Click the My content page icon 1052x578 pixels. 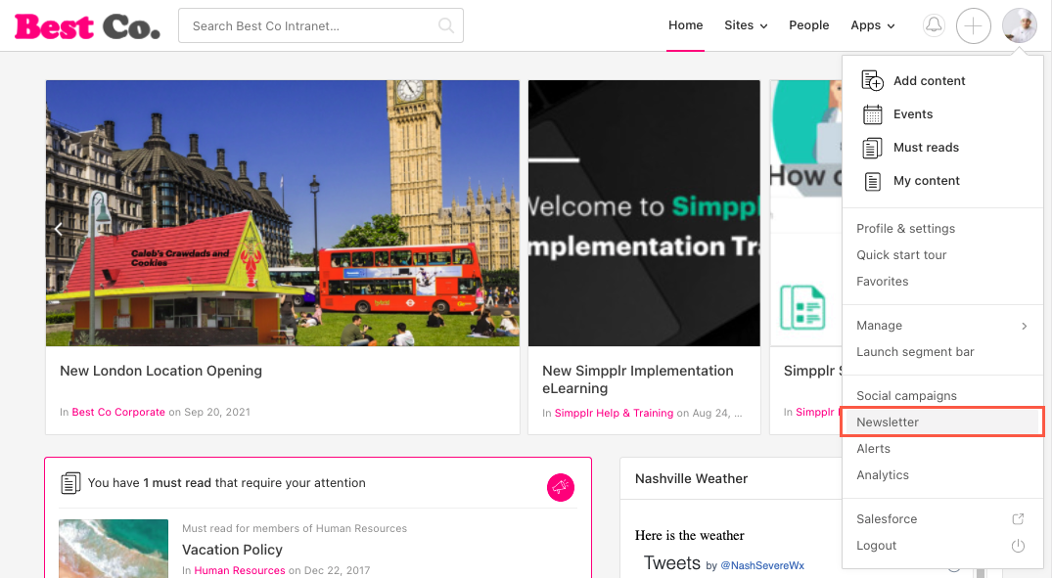(872, 181)
